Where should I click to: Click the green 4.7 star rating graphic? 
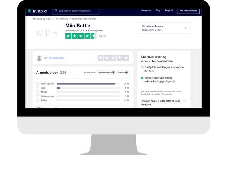coord(81,36)
